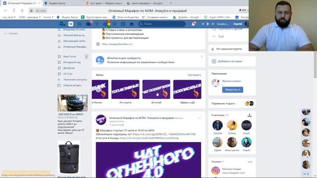Skip to next track in header player

[212, 24]
